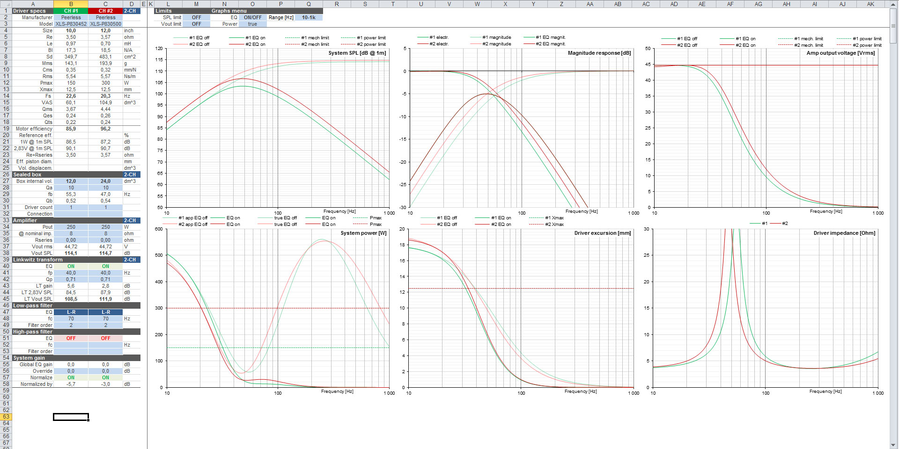Image resolution: width=899 pixels, height=449 pixels.
Task: Toggle Normalize ON for CH #1
Action: 71,377
